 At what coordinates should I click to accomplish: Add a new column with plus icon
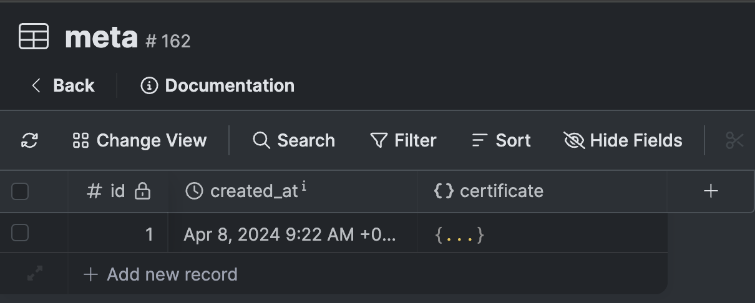711,191
